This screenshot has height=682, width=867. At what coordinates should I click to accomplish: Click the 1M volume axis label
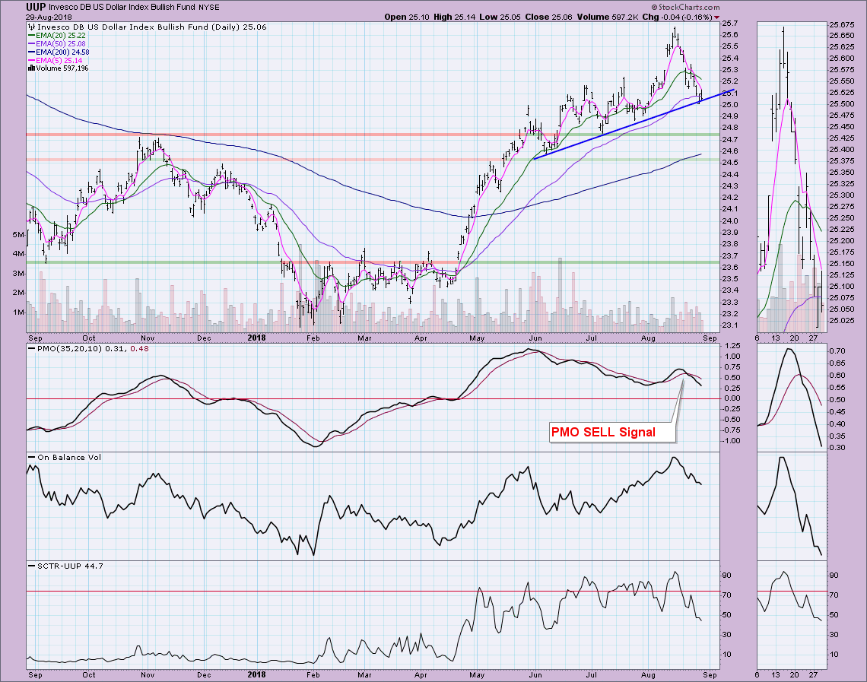click(x=17, y=312)
